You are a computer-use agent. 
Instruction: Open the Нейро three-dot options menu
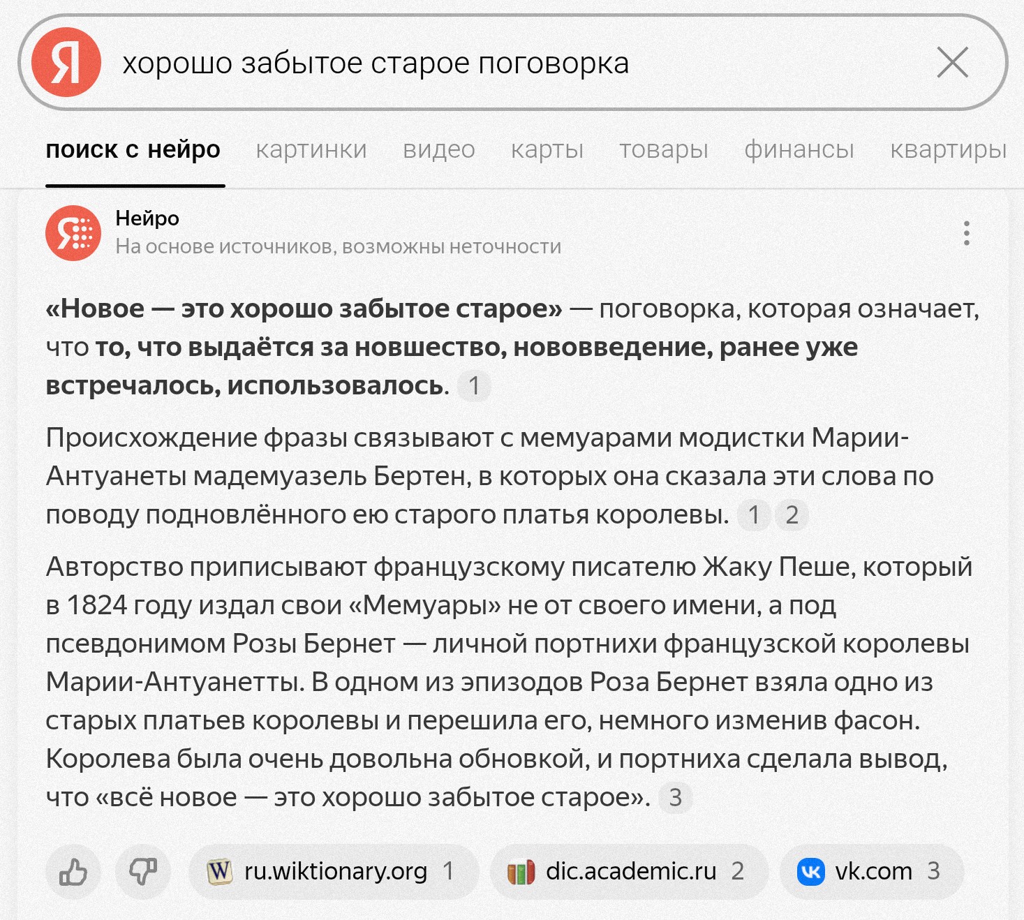pyautogui.click(x=966, y=233)
